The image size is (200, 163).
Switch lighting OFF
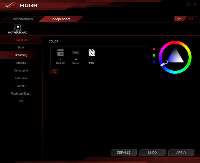[x=191, y=19]
